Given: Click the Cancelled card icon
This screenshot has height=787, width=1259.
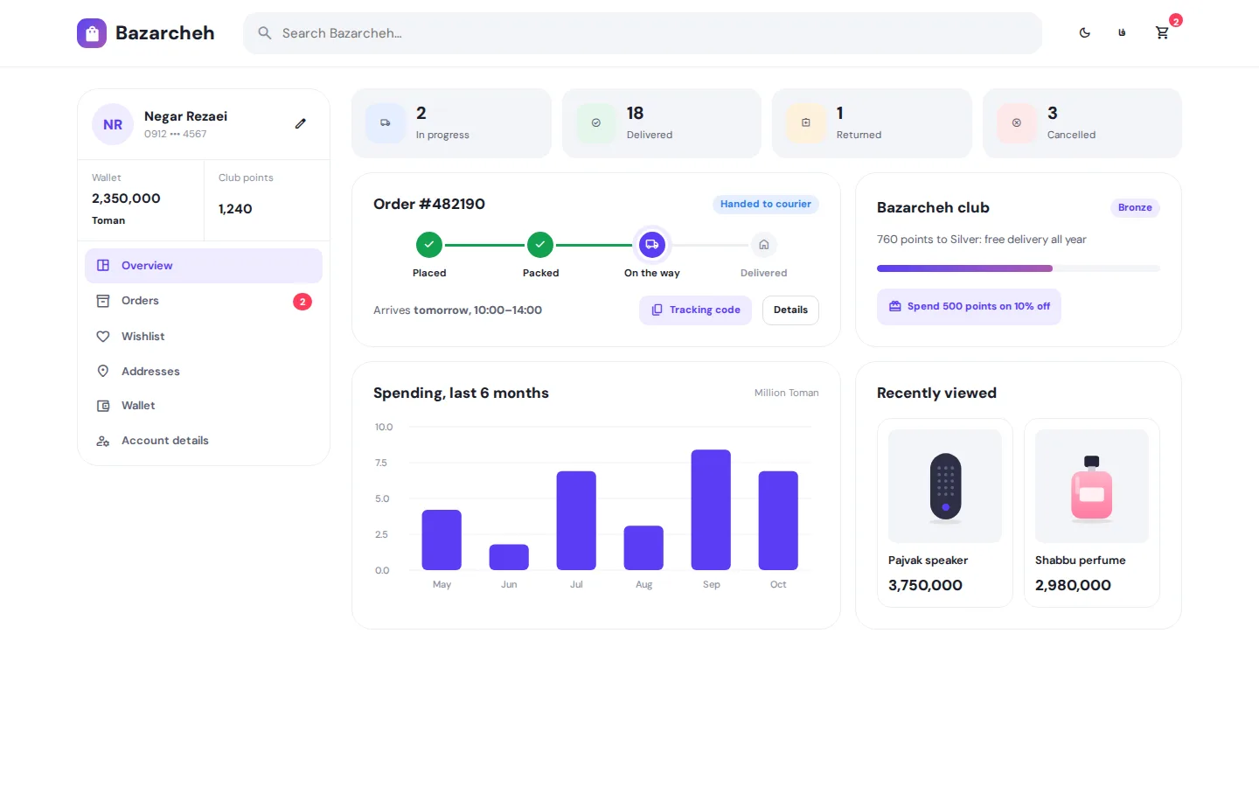Looking at the screenshot, I should point(1017,123).
